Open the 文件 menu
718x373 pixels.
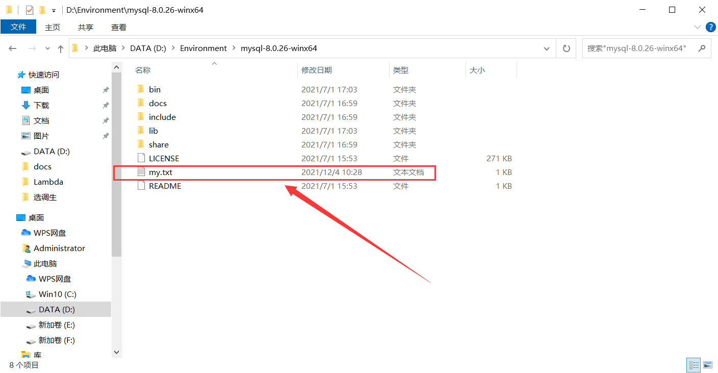pyautogui.click(x=18, y=27)
